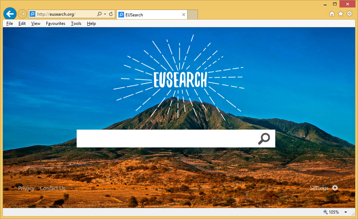Open the Privacy link

click(x=26, y=188)
